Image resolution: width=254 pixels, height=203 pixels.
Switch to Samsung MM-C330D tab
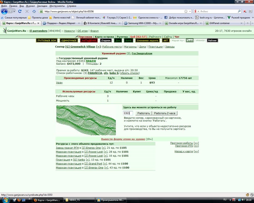[x=143, y=23]
